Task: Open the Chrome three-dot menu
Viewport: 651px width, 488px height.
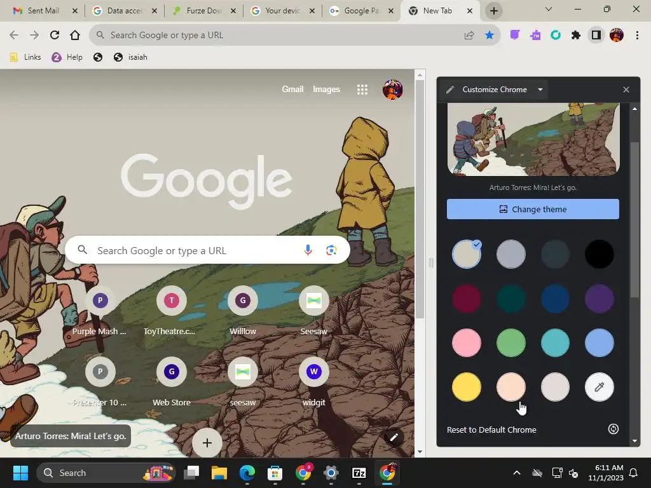Action: [637, 36]
